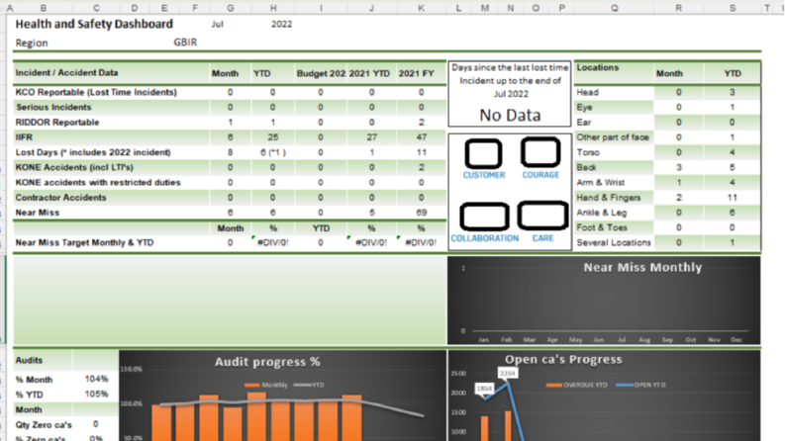785x441 pixels.
Task: Select the '2021 YTD' column header cell
Action: pos(369,73)
